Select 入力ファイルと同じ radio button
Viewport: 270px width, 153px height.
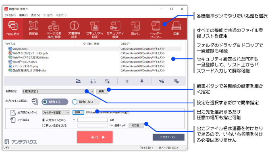[x=54, y=120]
